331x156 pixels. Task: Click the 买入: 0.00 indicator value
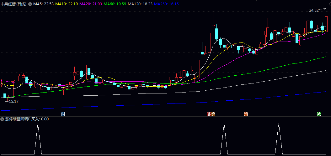pyautogui.click(x=40, y=119)
